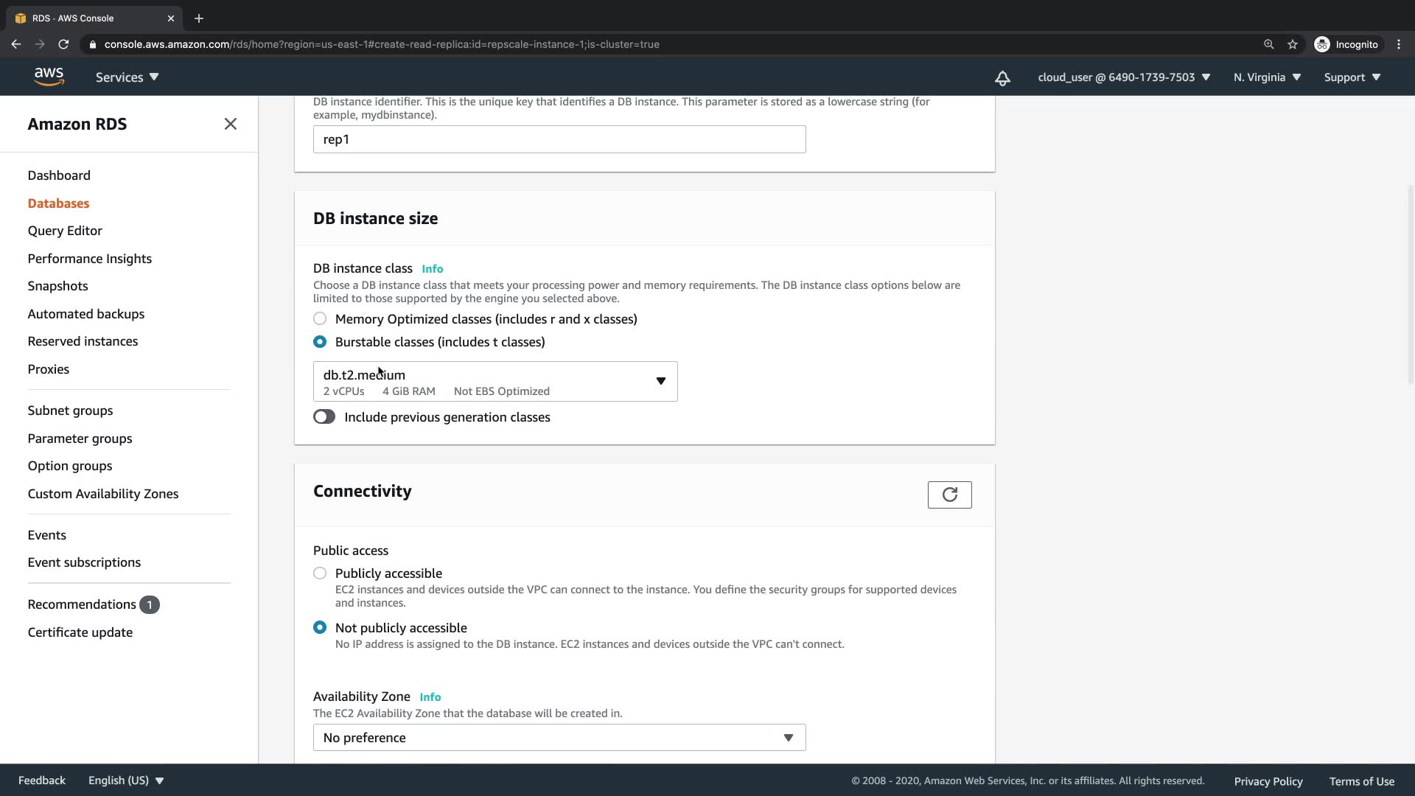
Task: Toggle Include previous generation classes
Action: point(324,417)
